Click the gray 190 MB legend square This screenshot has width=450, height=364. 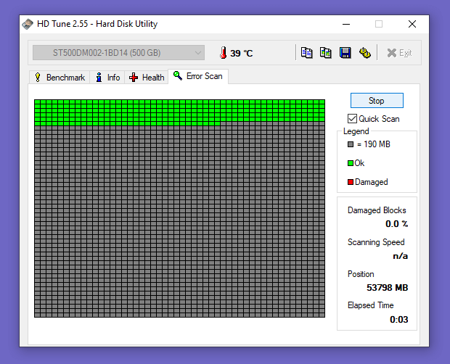click(351, 144)
